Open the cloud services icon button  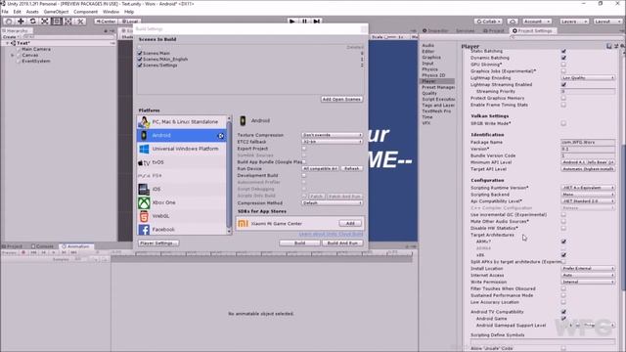513,22
